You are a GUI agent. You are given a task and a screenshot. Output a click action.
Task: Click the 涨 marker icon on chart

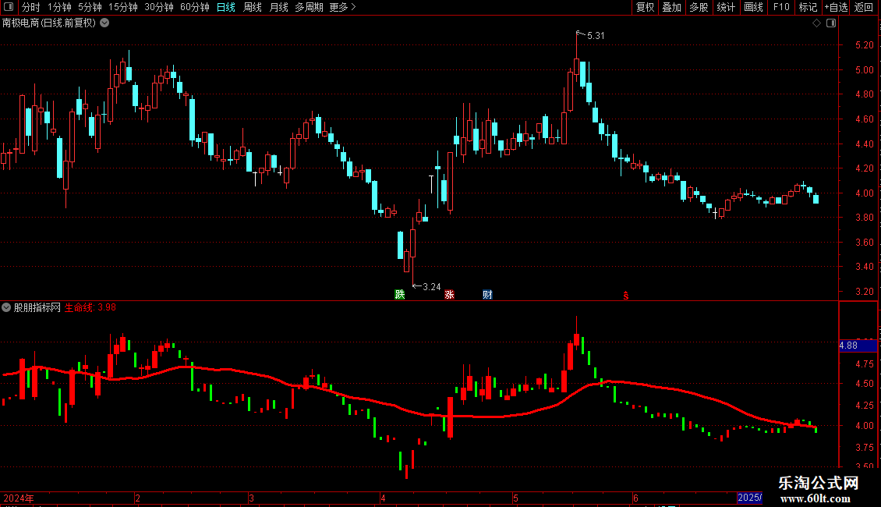(x=450, y=295)
